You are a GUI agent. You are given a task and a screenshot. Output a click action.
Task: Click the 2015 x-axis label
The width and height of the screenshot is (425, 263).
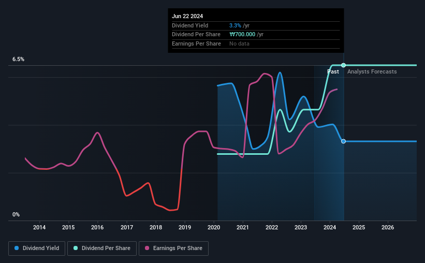[x=68, y=227]
